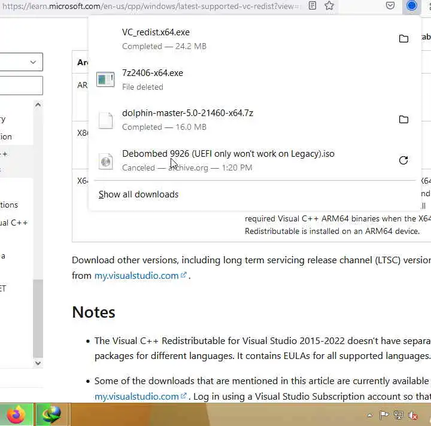This screenshot has height=426, width=431.
Task: Toggle reader view icon in the address bar
Action: coord(312,5)
